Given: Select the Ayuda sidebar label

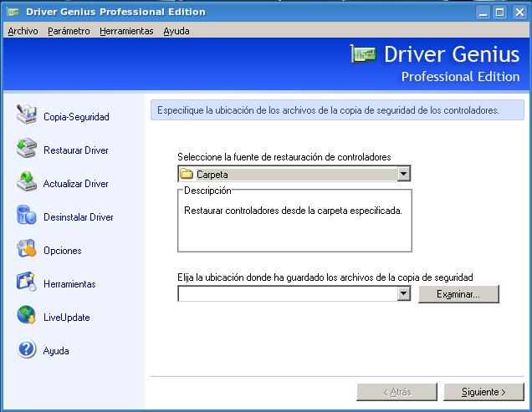Looking at the screenshot, I should coord(56,351).
